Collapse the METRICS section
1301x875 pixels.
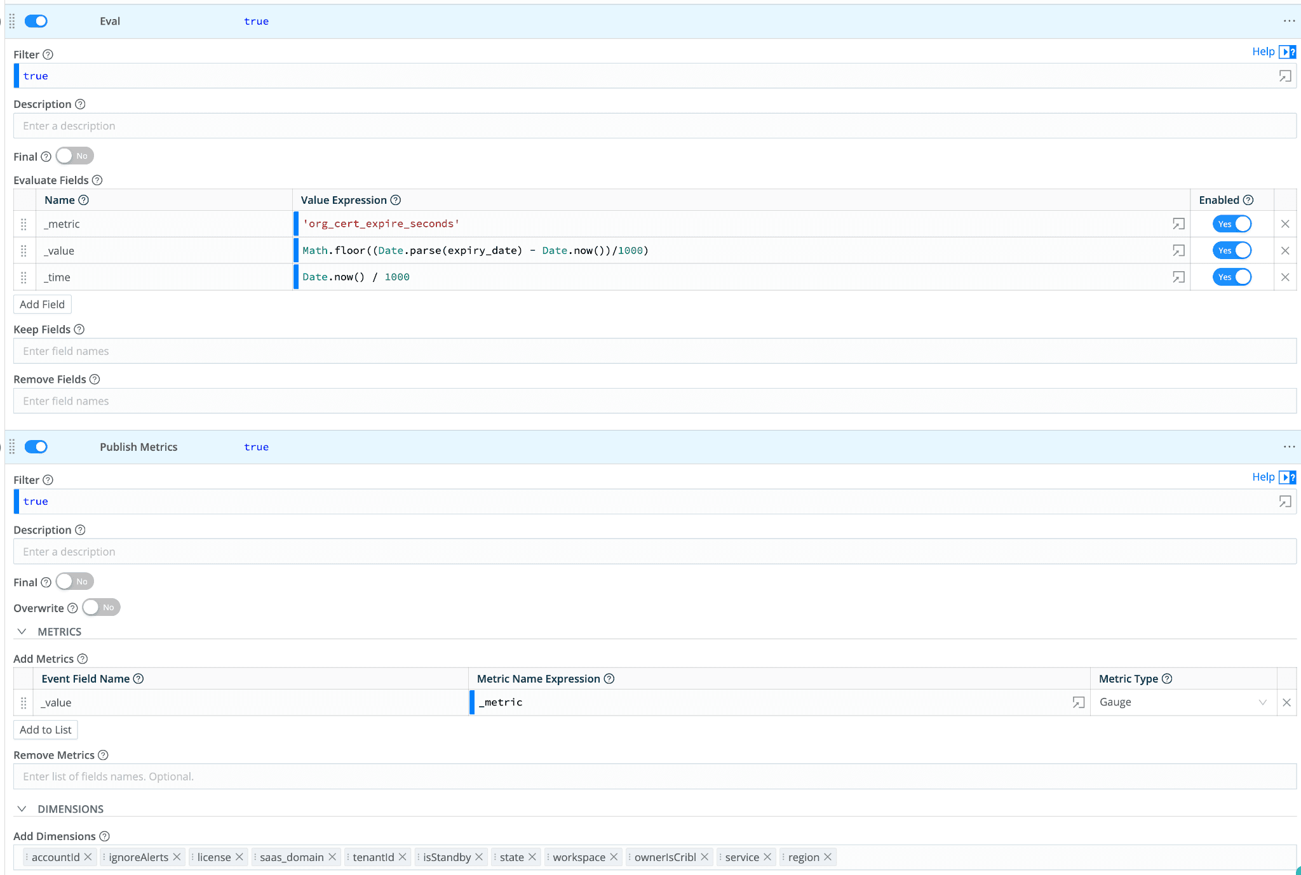[22, 632]
